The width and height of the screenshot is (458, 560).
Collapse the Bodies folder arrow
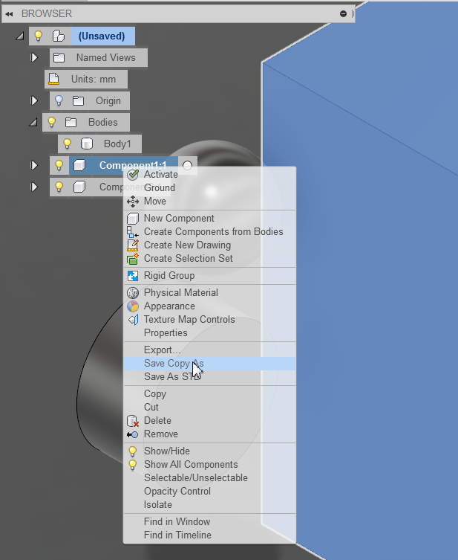[x=33, y=122]
